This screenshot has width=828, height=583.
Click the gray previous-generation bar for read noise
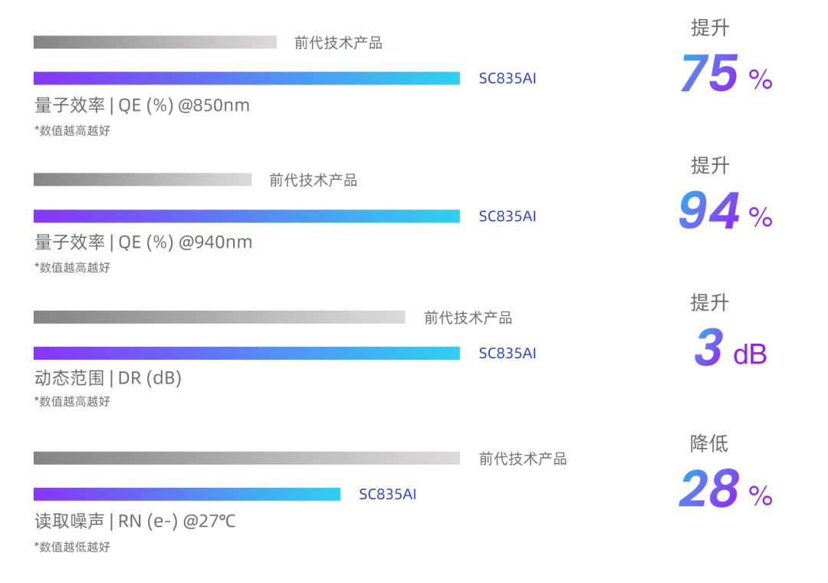click(246, 458)
